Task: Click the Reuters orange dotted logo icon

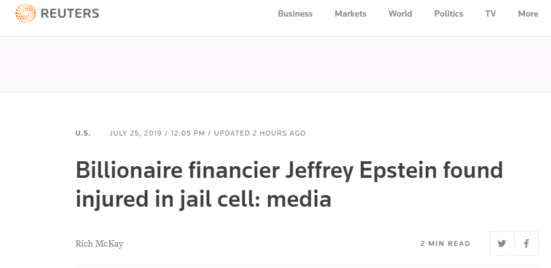Action: pyautogui.click(x=25, y=13)
